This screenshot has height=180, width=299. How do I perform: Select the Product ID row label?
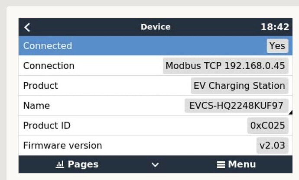[47, 125]
